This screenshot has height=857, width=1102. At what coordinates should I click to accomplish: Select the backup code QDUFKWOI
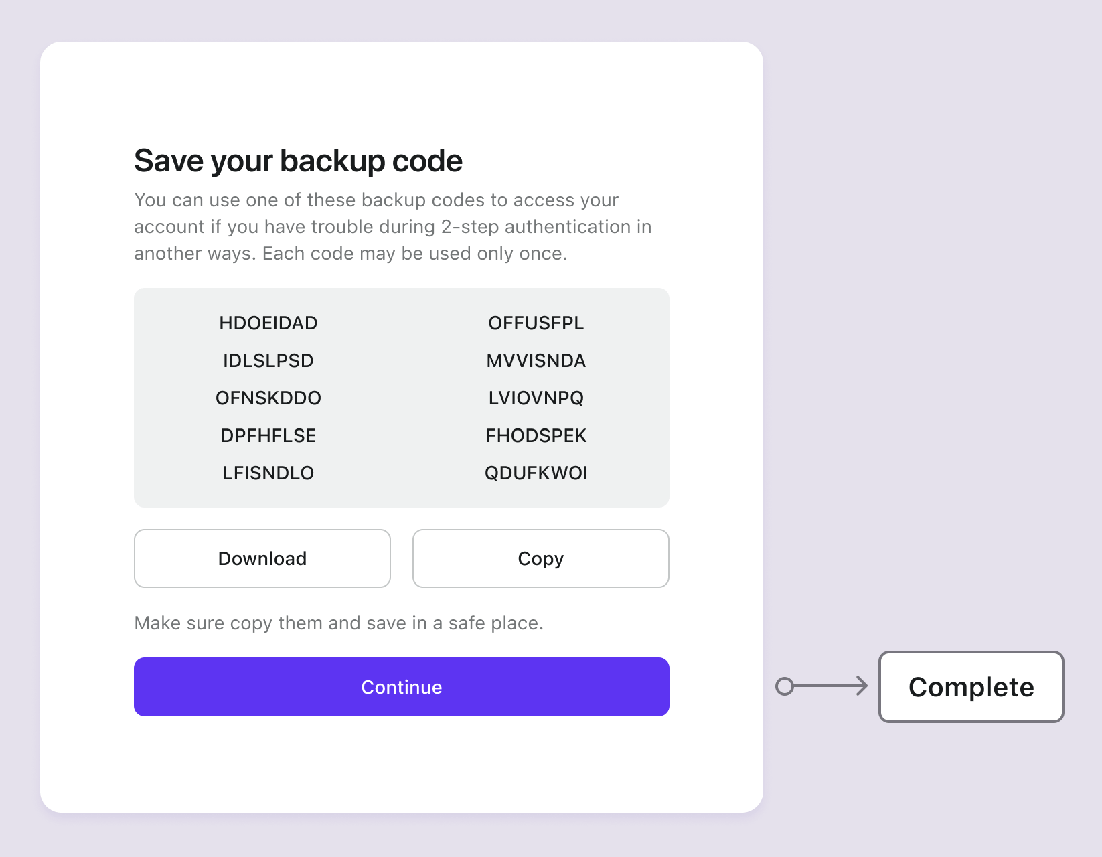click(x=536, y=473)
